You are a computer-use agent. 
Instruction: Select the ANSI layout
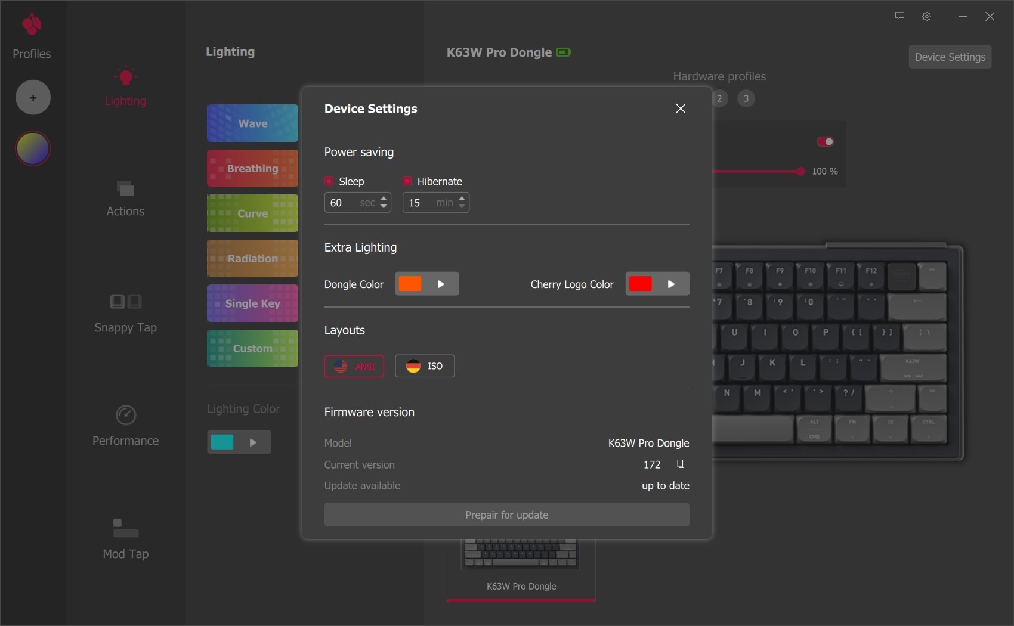click(x=354, y=366)
